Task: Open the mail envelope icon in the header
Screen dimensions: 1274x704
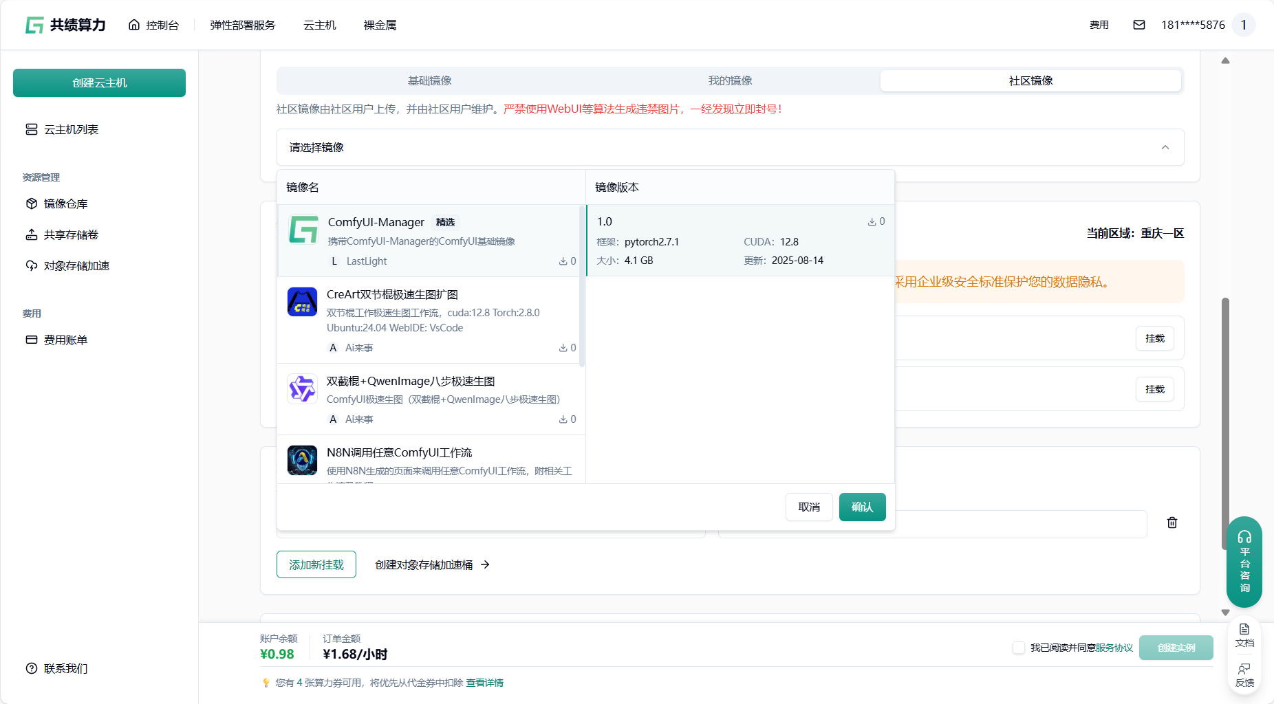Action: (x=1139, y=25)
